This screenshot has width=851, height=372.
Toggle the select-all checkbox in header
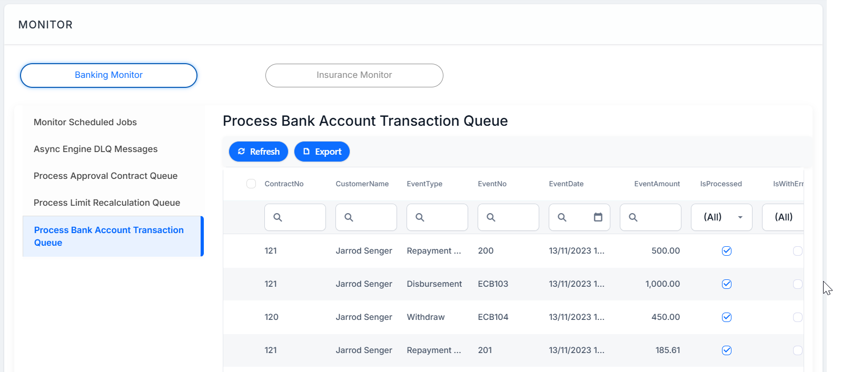(251, 184)
